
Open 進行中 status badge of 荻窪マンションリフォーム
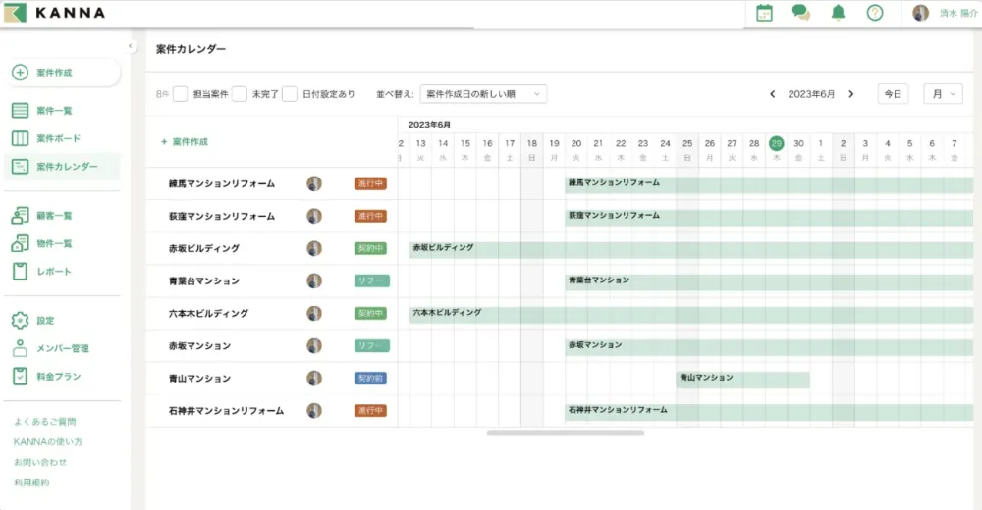pos(371,216)
